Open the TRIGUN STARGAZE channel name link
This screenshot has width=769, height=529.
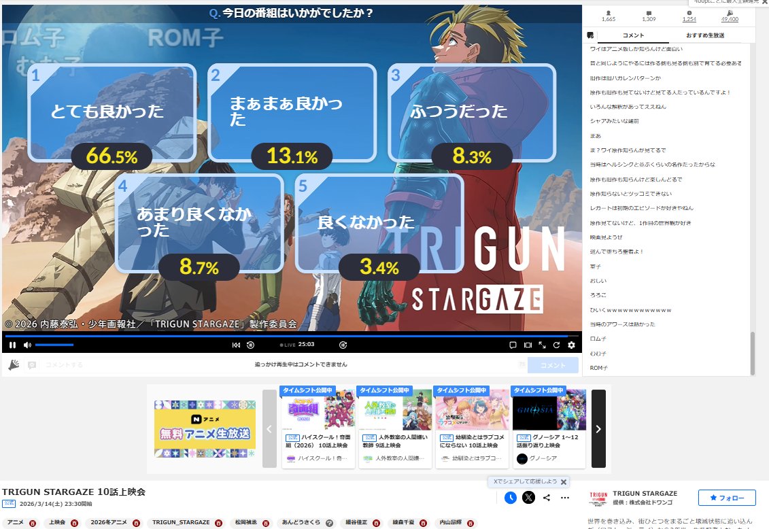coord(645,493)
